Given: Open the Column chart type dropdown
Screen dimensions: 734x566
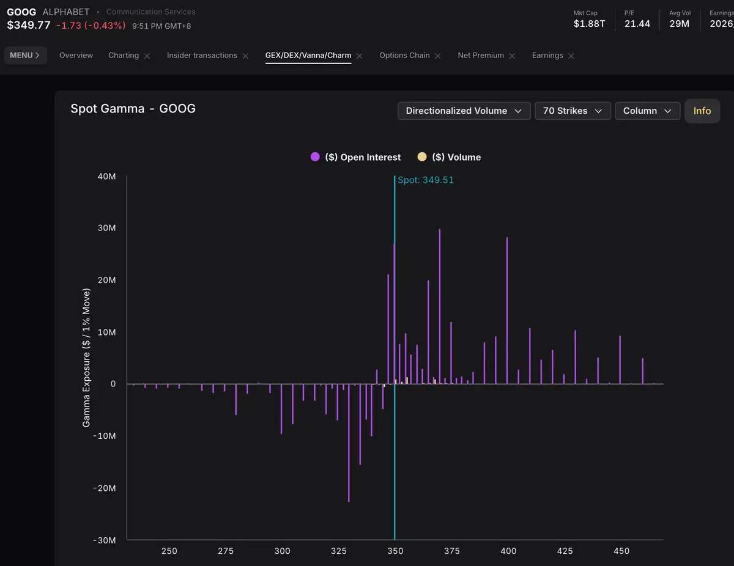Looking at the screenshot, I should [648, 111].
